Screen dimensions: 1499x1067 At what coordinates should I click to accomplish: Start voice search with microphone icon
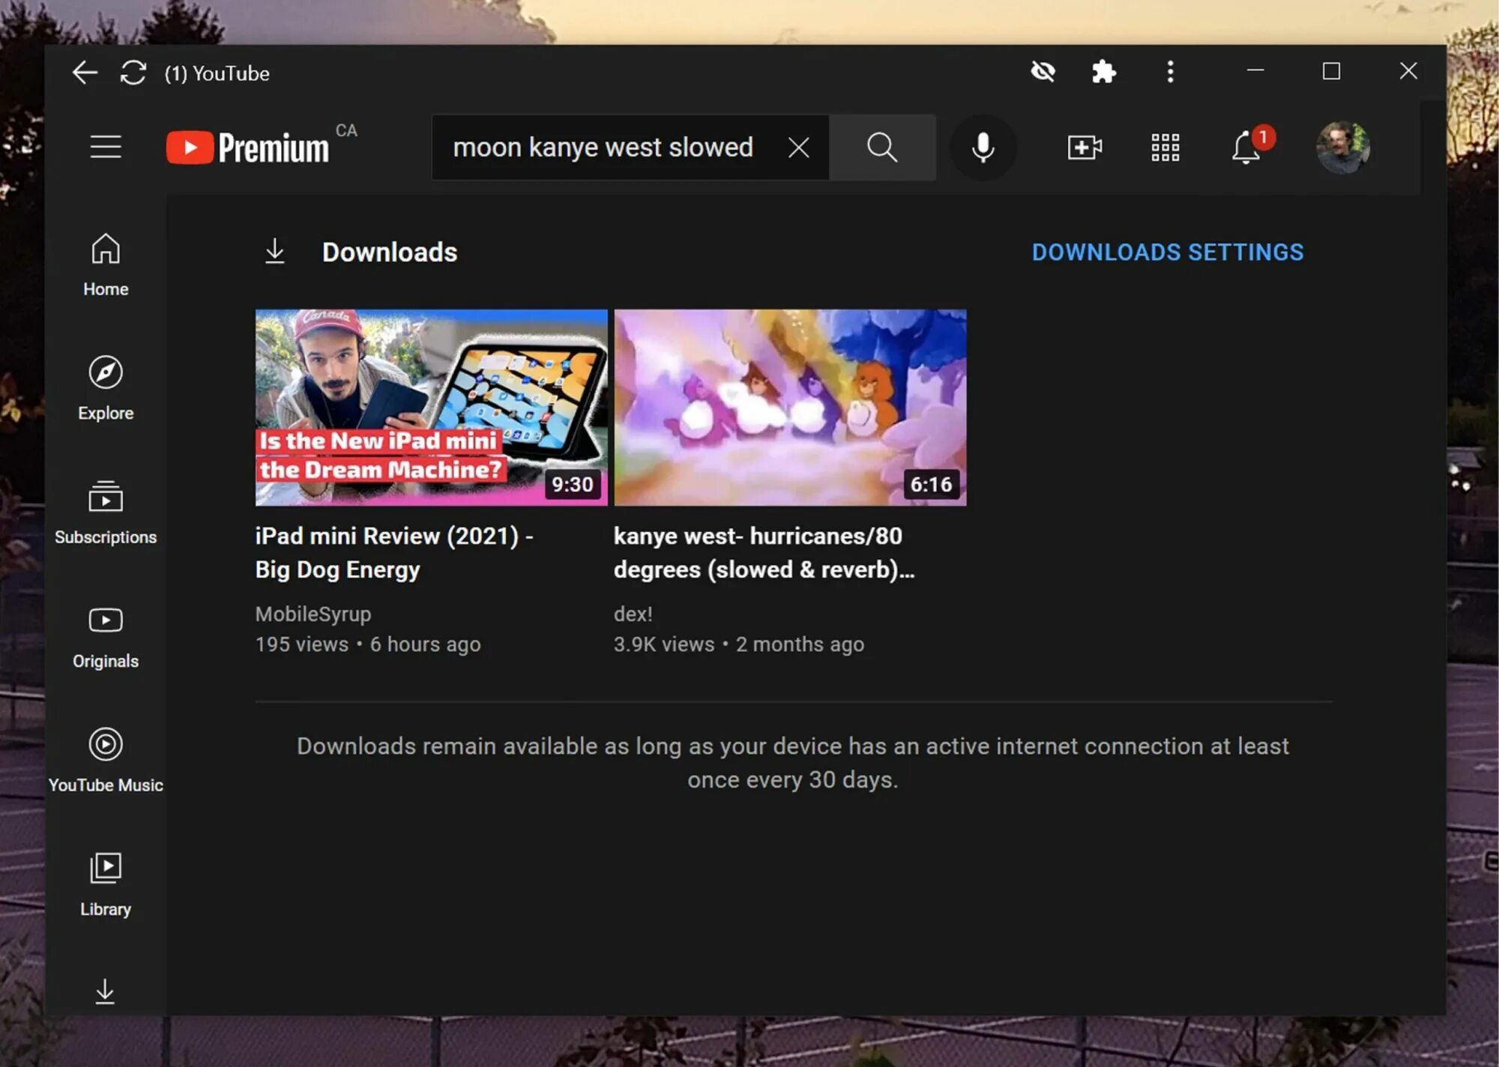[982, 148]
